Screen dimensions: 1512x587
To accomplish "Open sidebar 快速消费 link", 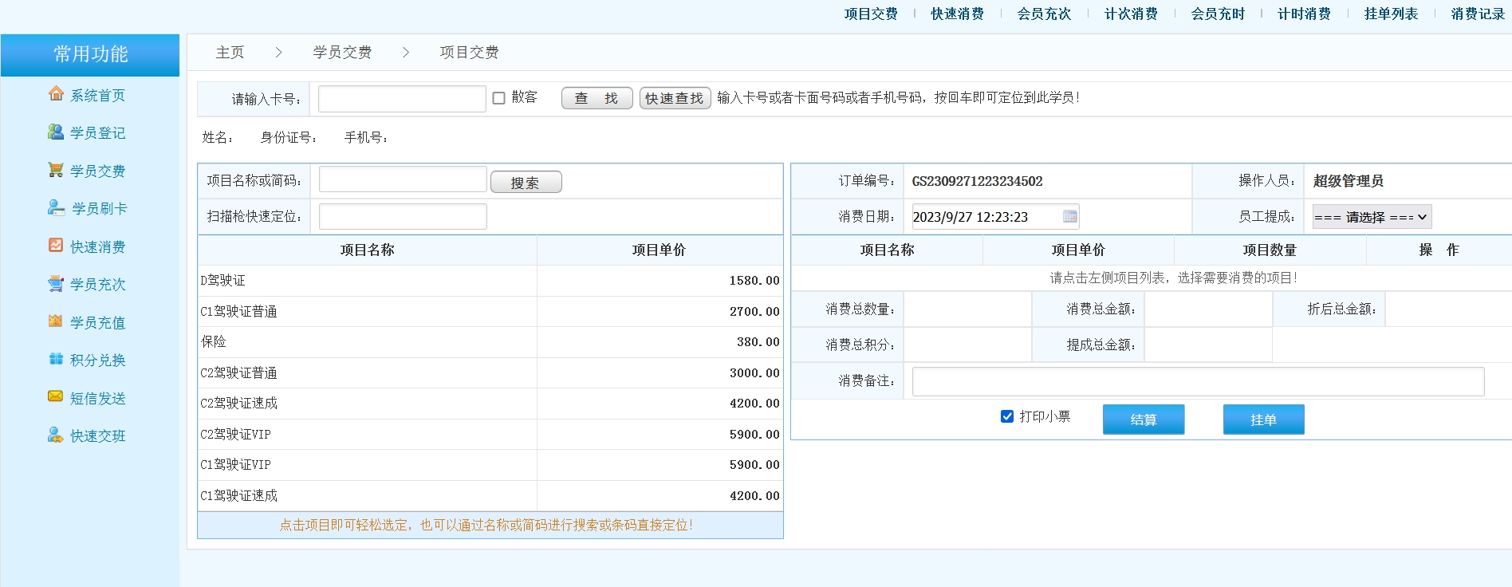I will coord(98,247).
